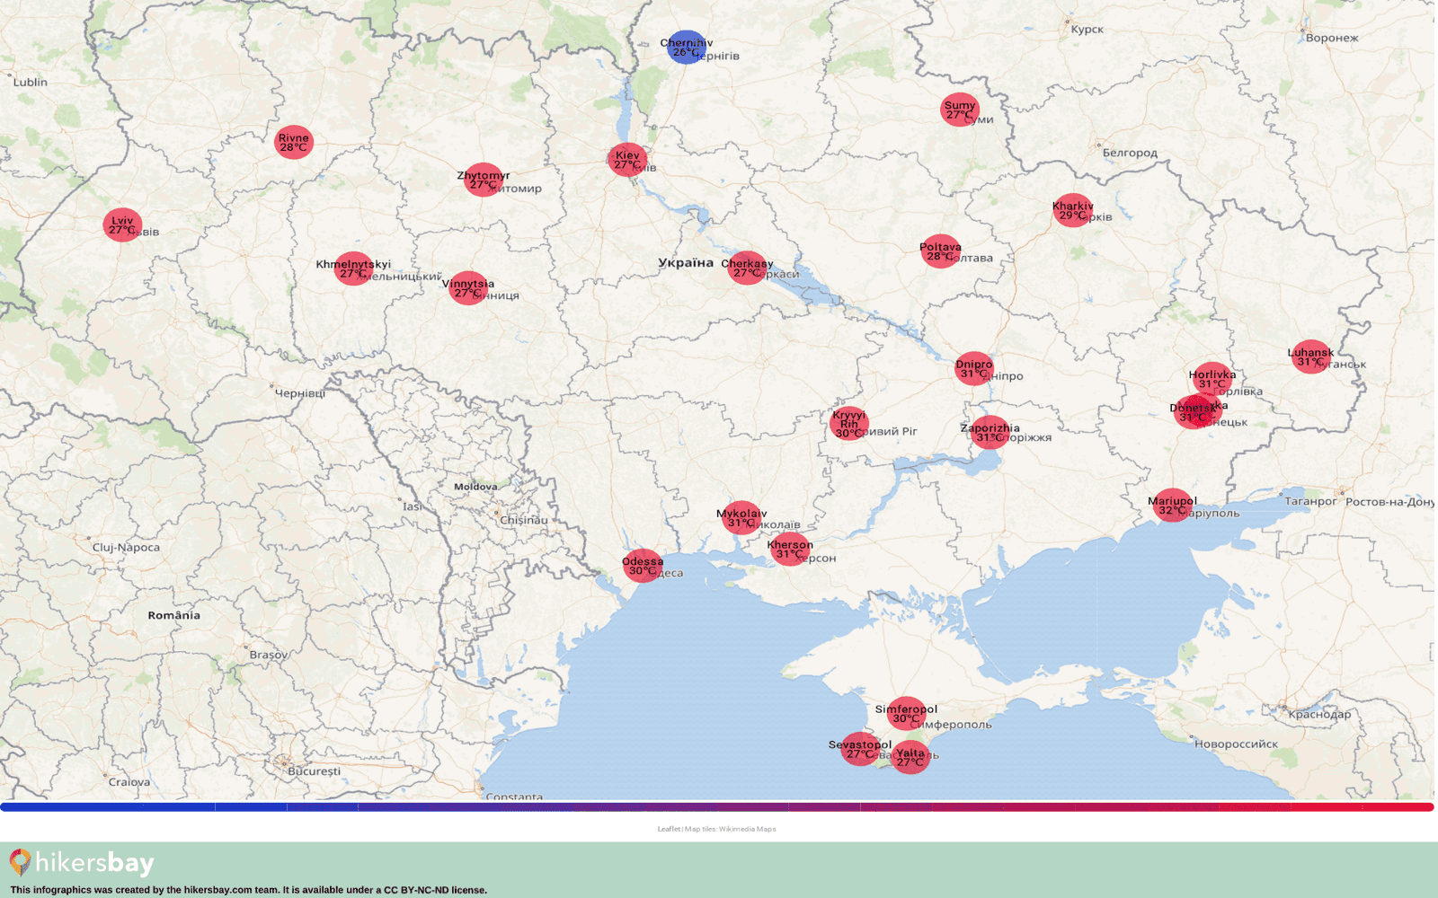The width and height of the screenshot is (1438, 898).
Task: Open the Leaflet attribution link
Action: [x=669, y=829]
